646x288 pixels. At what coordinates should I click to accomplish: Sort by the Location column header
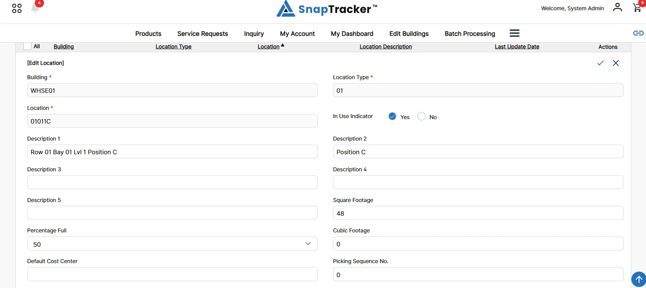pos(269,46)
